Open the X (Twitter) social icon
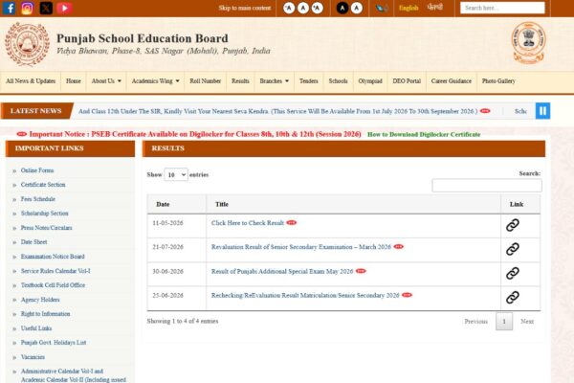 (x=46, y=8)
